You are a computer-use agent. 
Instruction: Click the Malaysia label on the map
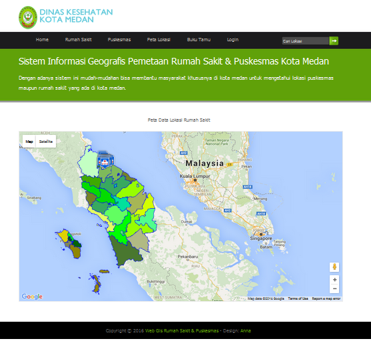tap(204, 163)
